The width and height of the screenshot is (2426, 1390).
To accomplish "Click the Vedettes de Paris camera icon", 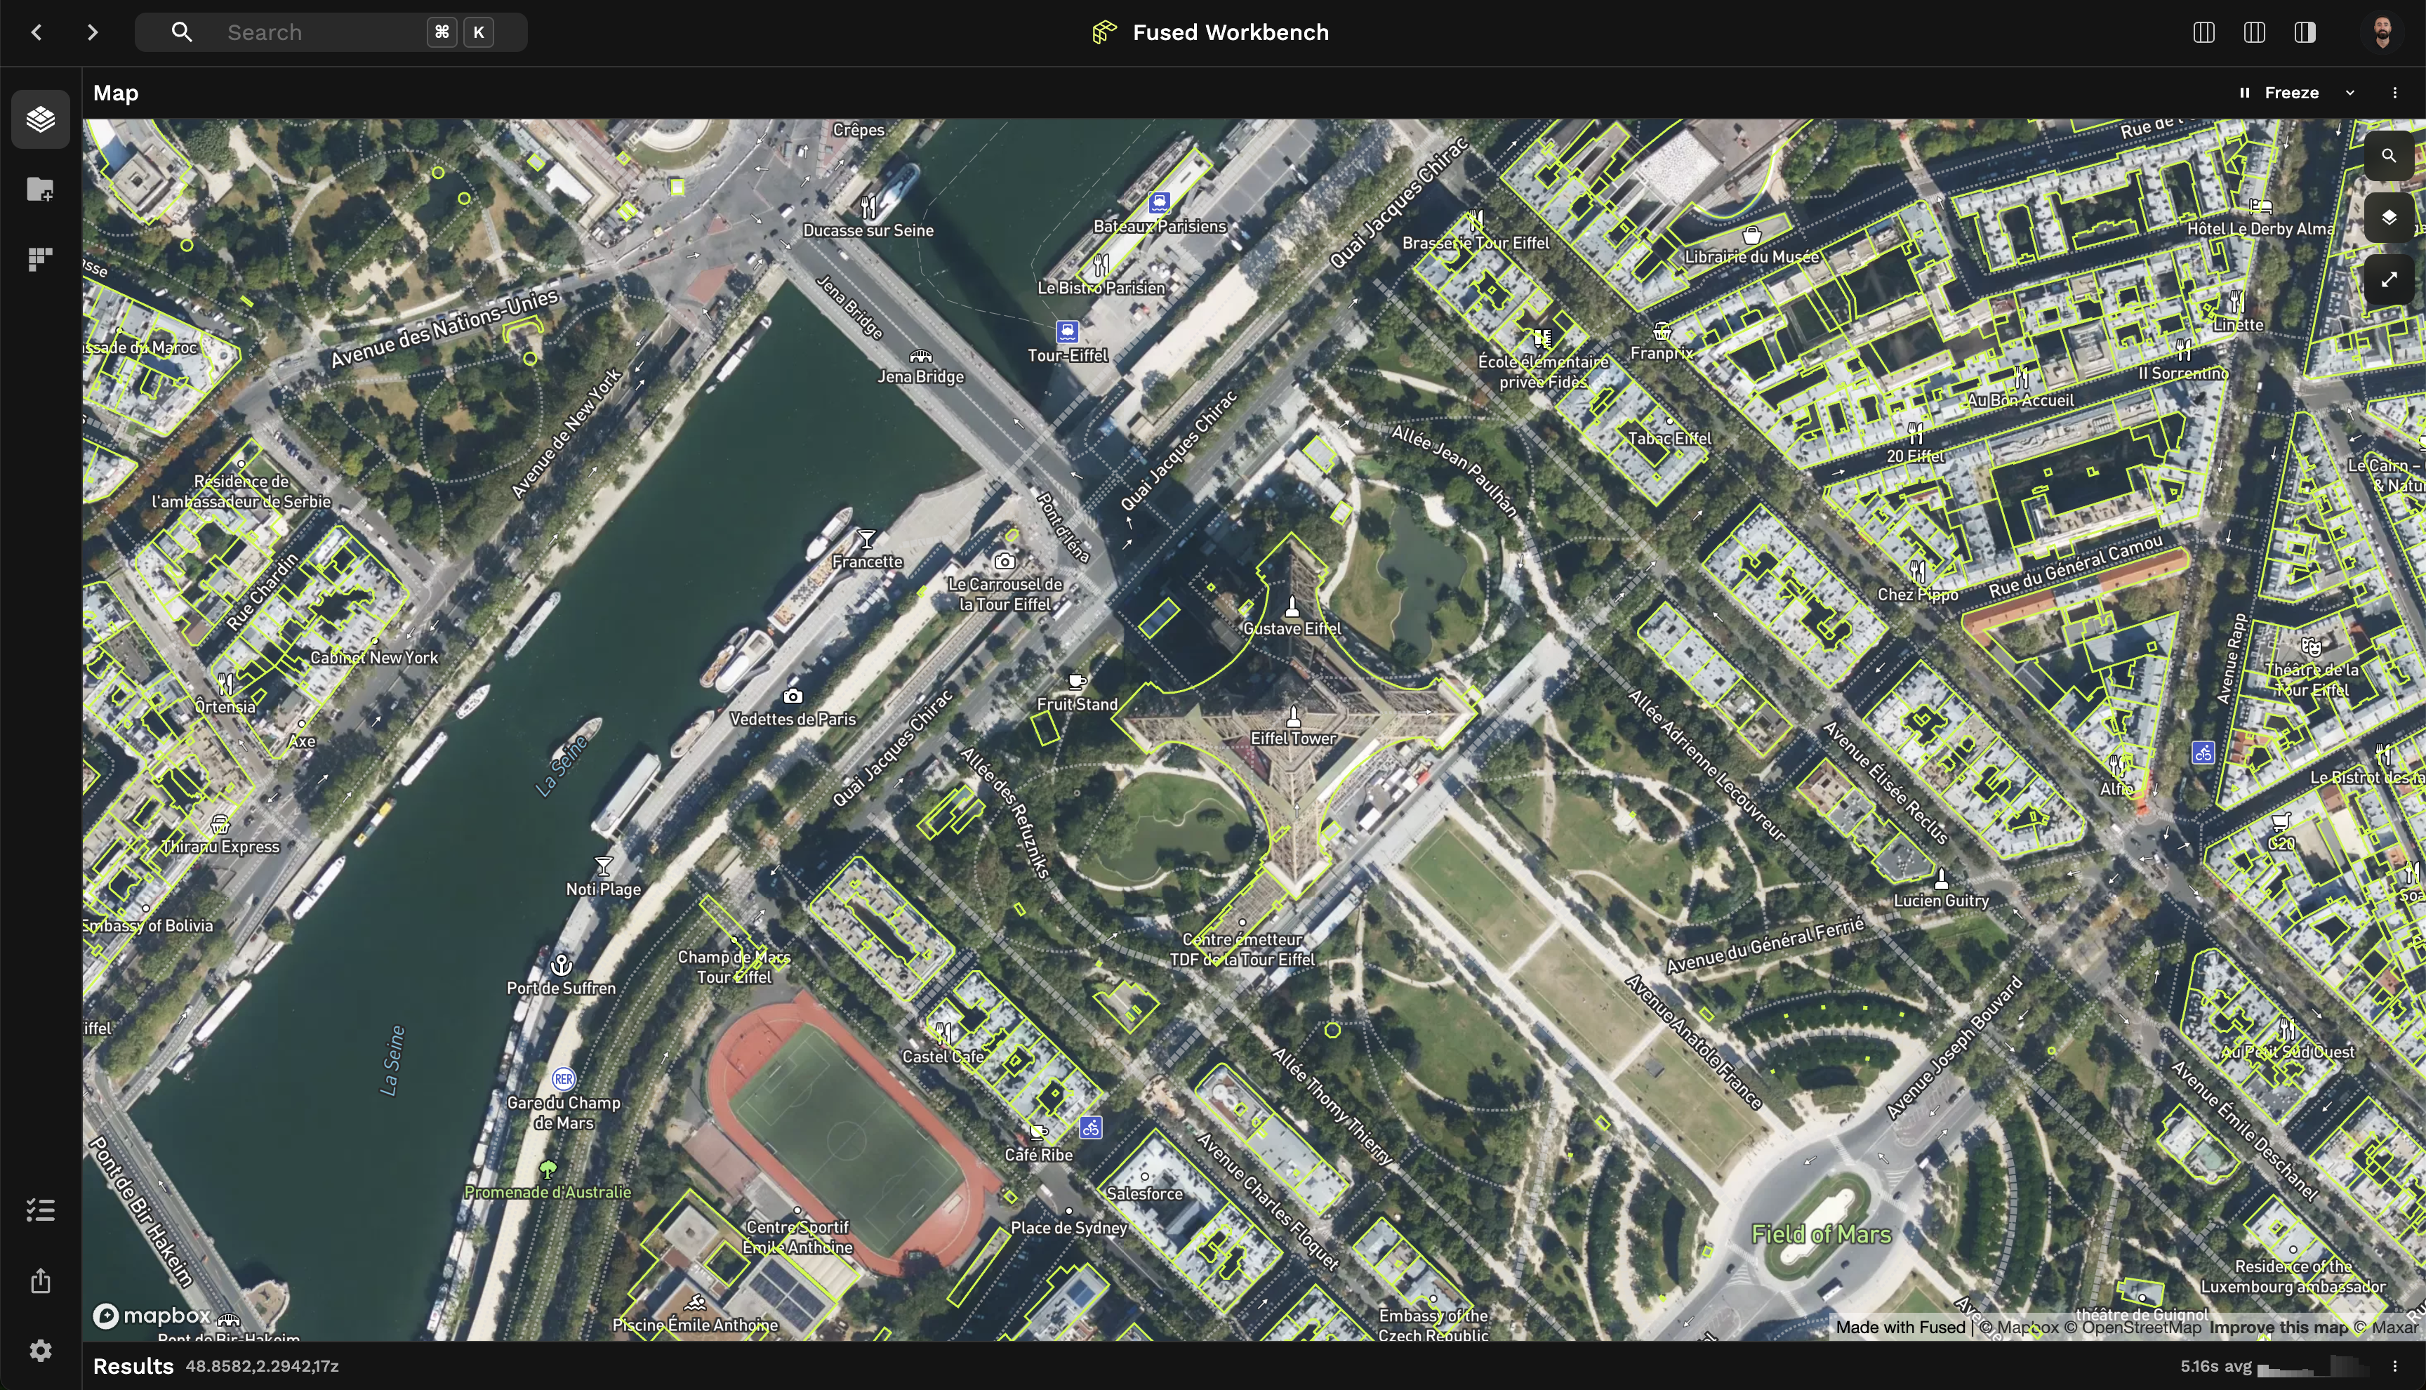I will coord(792,696).
